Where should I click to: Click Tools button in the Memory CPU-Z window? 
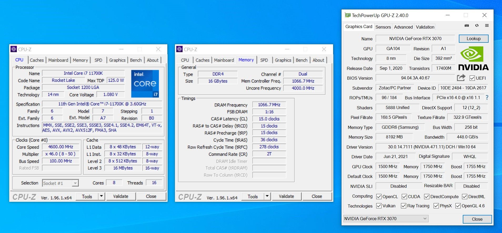tap(253, 196)
